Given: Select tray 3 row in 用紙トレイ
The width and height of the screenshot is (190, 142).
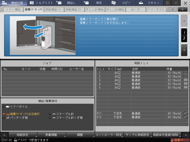Looking at the screenshot, I should [142, 80].
